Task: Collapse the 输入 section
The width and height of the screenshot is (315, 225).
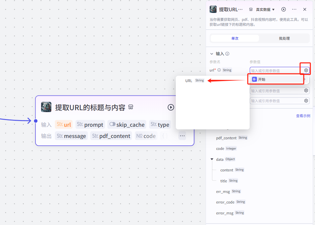Action: [x=212, y=54]
